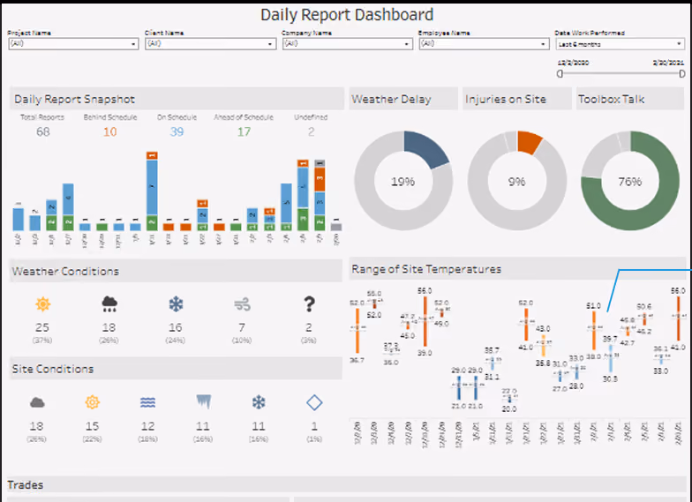Click the Behind Schedule value 10

pos(109,131)
